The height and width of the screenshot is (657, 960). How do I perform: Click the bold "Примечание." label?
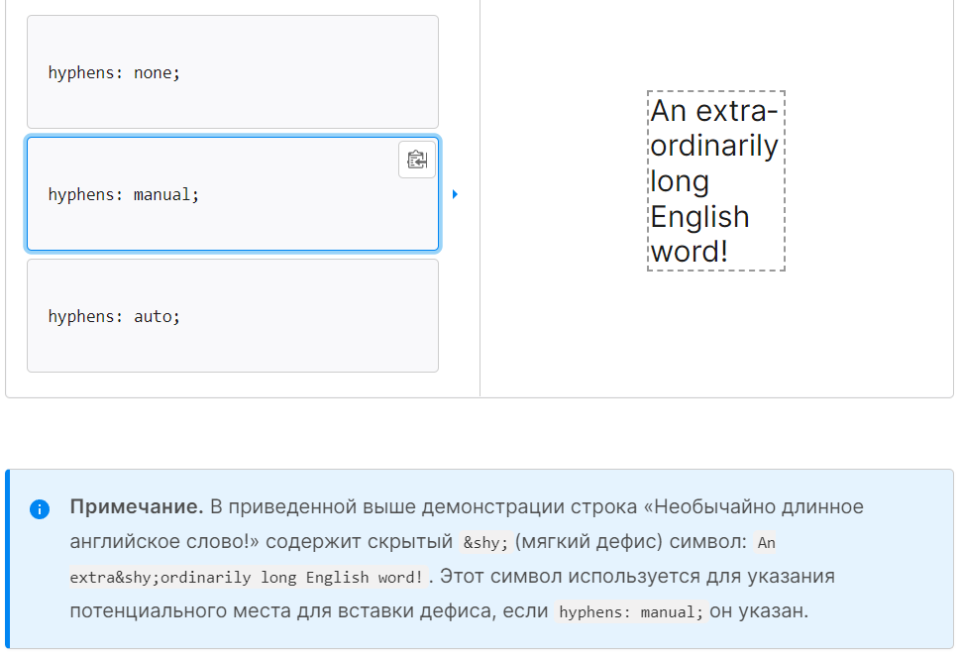(x=136, y=507)
